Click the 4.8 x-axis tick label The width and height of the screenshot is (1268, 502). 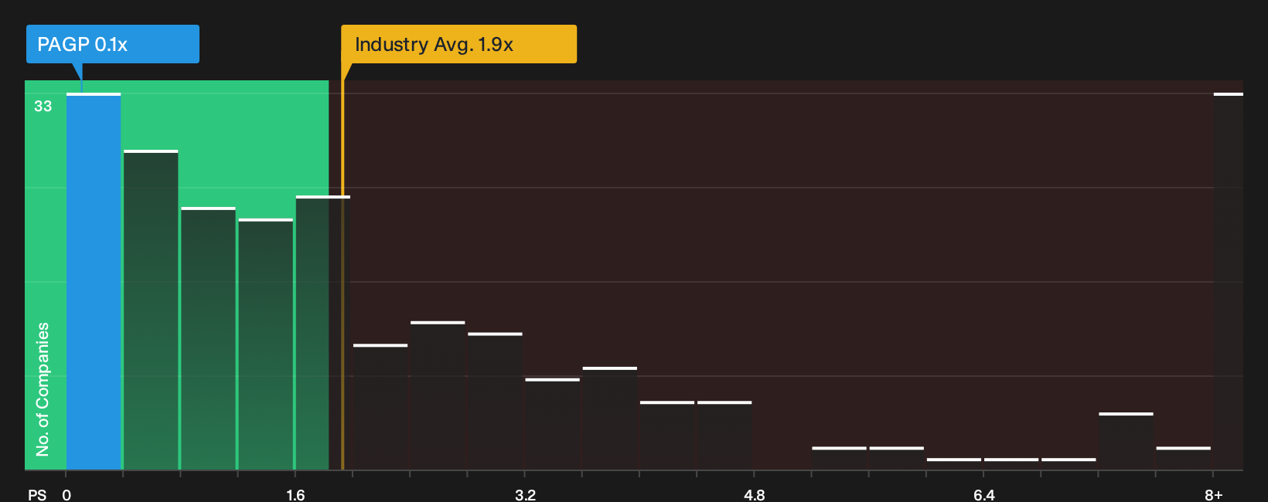[x=755, y=495]
